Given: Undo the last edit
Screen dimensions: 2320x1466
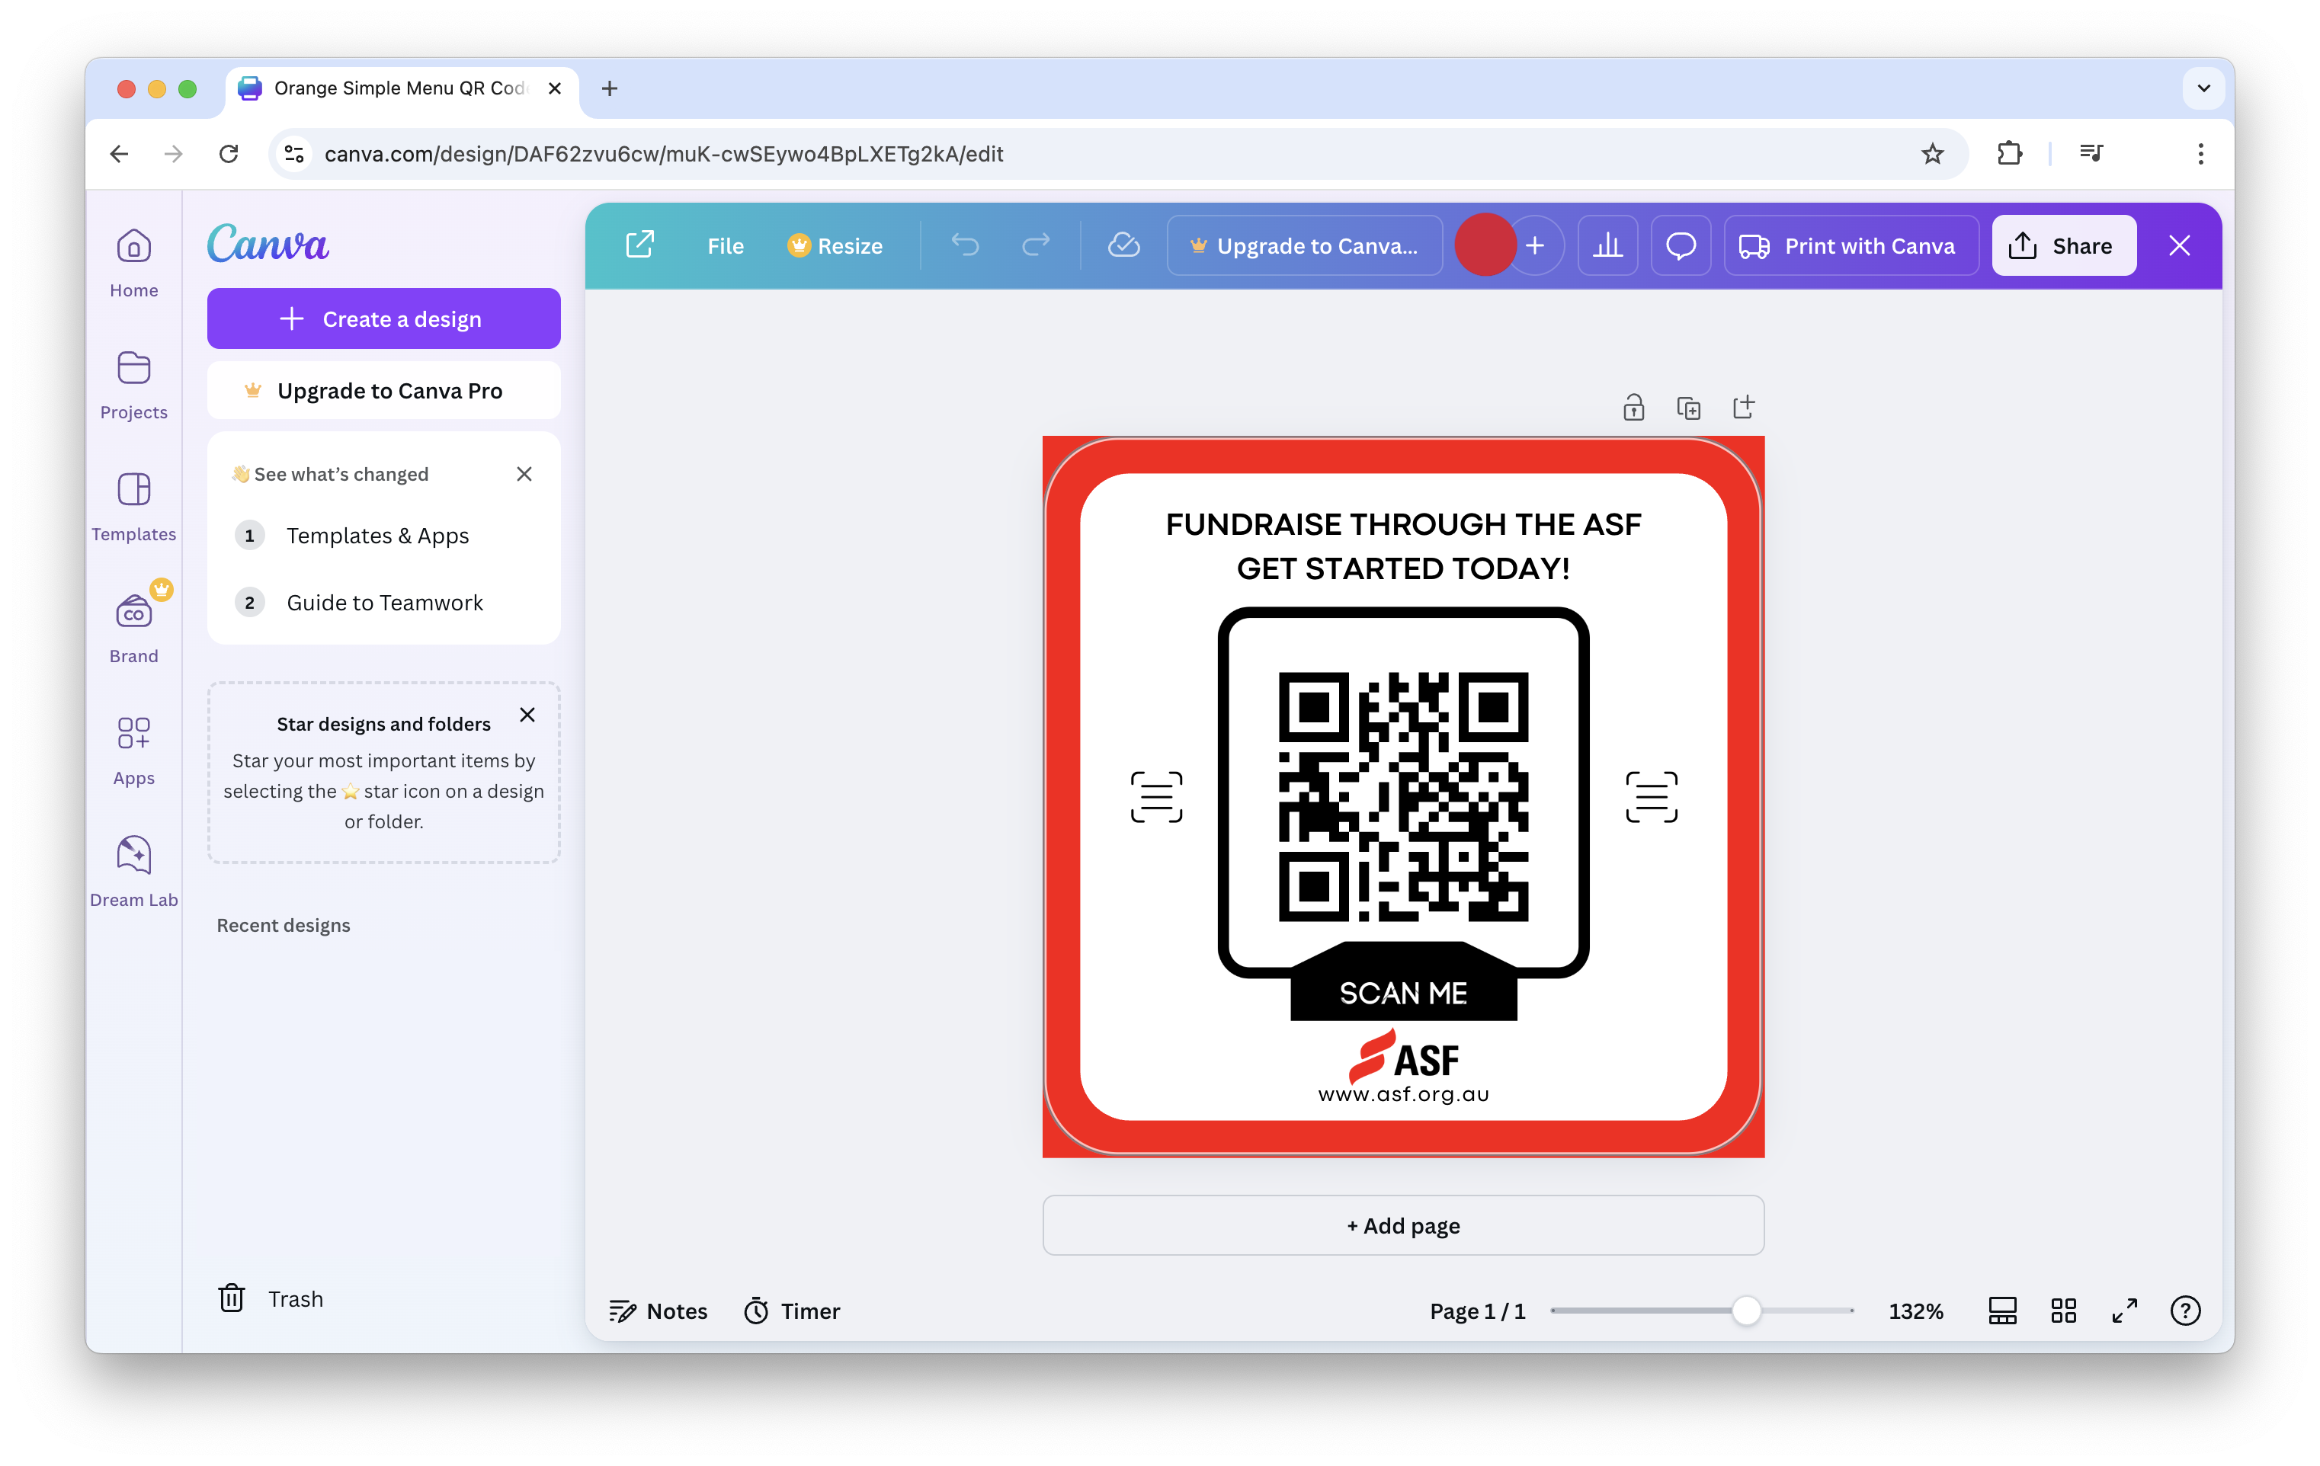Looking at the screenshot, I should 964,245.
